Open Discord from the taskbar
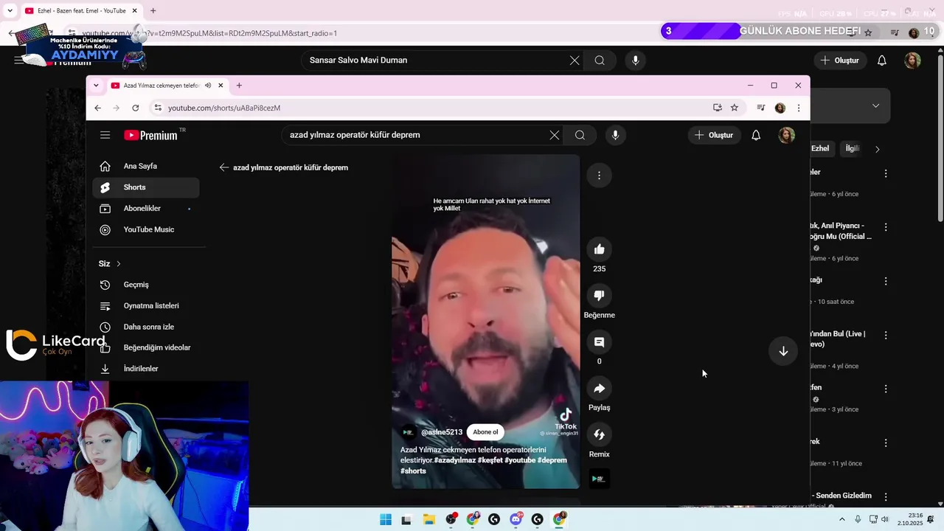 (516, 519)
